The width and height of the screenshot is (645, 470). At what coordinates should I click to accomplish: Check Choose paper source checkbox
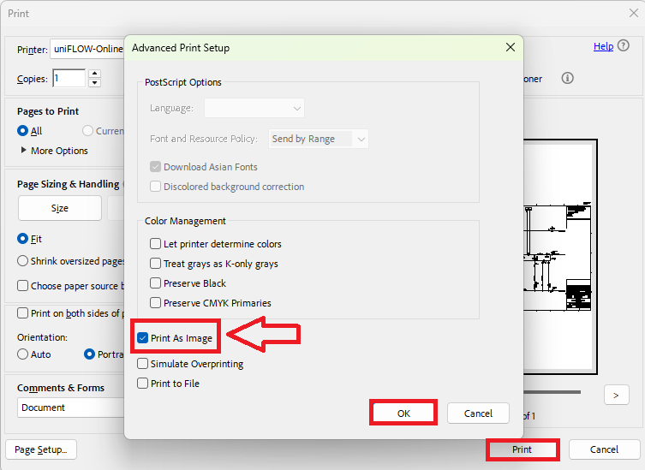(x=22, y=286)
